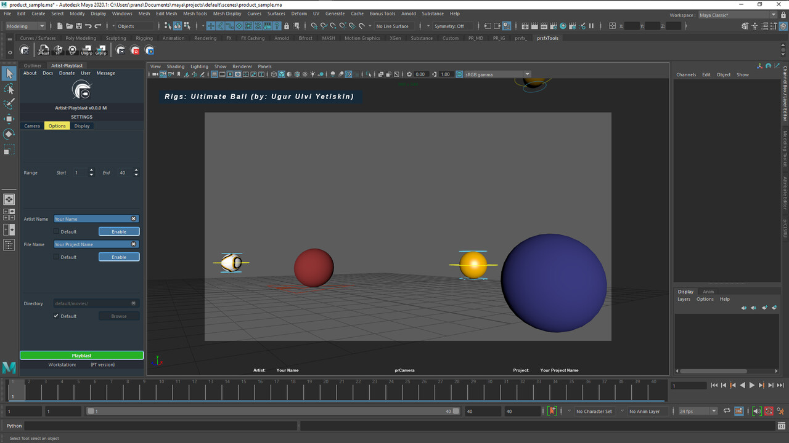The image size is (789, 443).
Task: Pause Viewport 2.0 display update
Action: [592, 26]
